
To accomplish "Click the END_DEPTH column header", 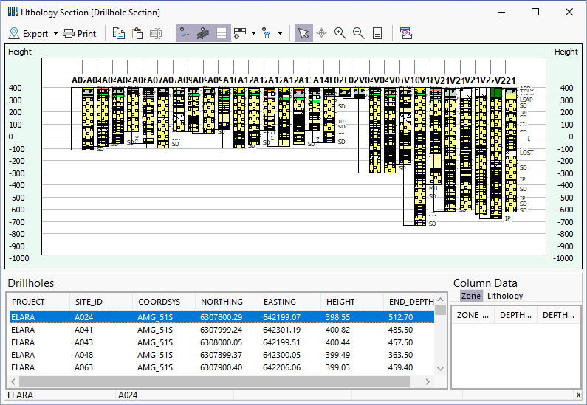I will 410,302.
